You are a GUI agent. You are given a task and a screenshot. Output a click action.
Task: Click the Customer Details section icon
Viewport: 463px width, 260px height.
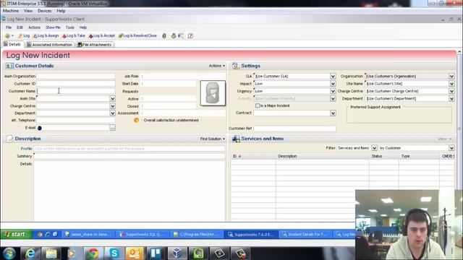coord(9,66)
